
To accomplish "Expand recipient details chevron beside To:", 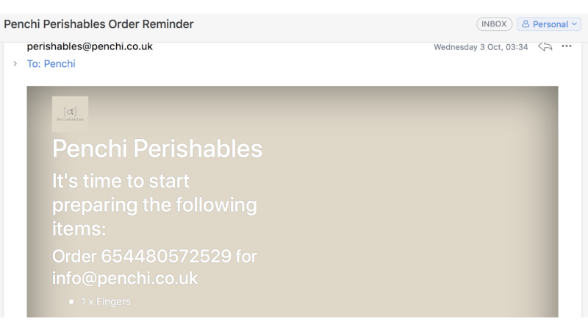I will (x=15, y=64).
